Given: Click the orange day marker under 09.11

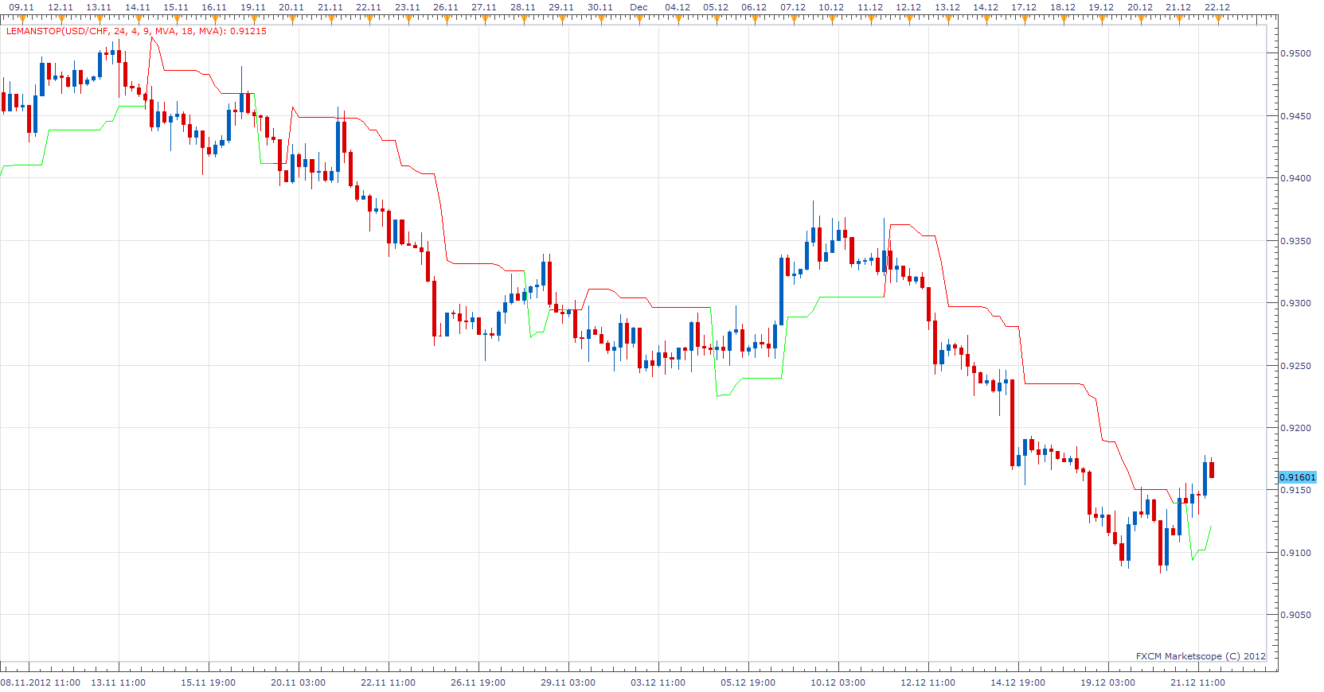Looking at the screenshot, I should [x=22, y=19].
